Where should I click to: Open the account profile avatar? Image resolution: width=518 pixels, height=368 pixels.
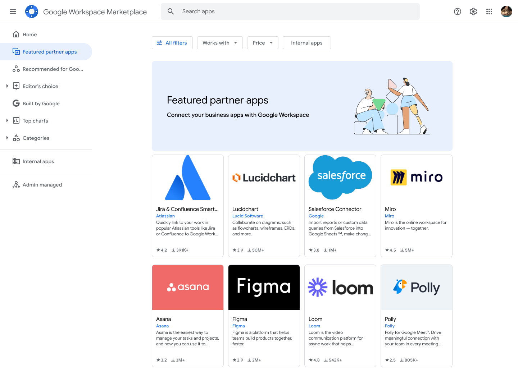[506, 11]
